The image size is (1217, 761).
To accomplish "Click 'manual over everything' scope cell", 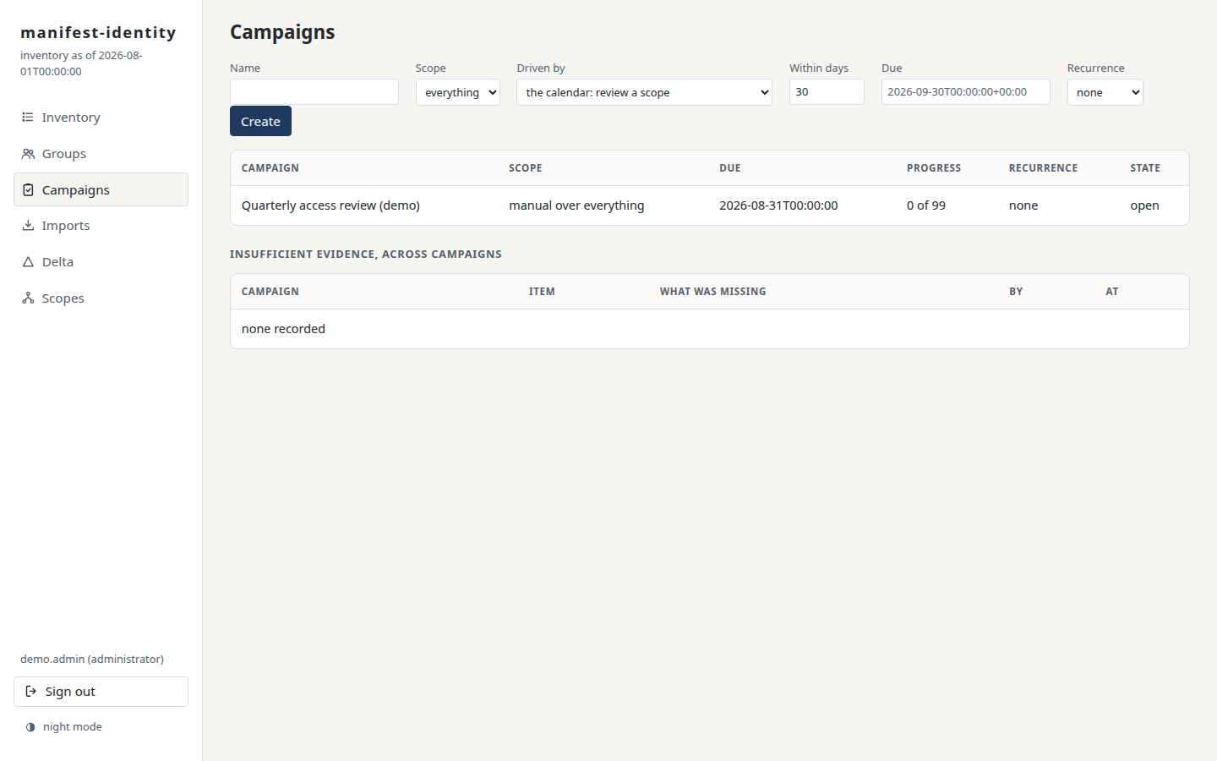I will pos(576,205).
